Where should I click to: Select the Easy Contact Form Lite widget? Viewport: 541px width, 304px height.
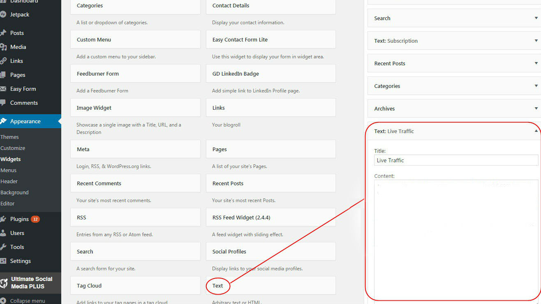[x=271, y=39]
